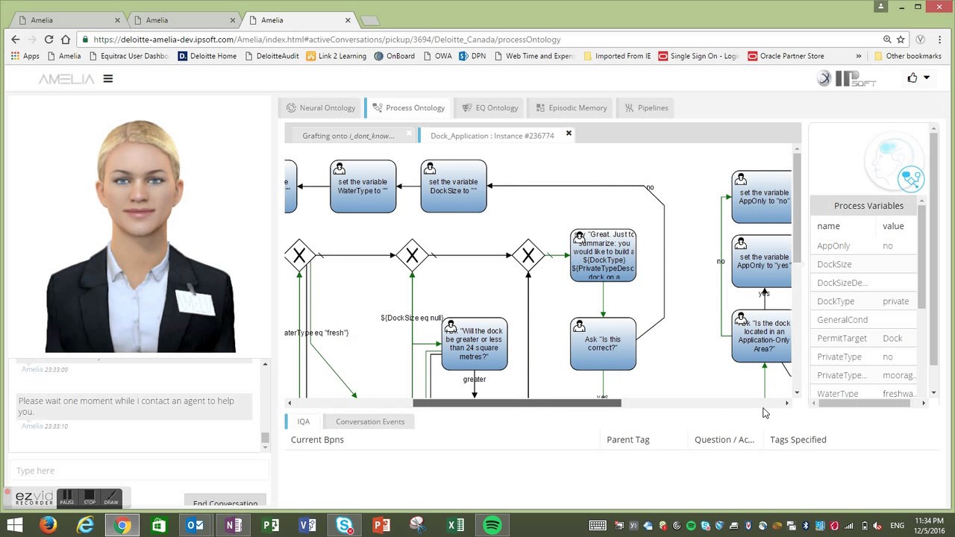Viewport: 955px width, 537px height.
Task: Click the diagram horizontal scrollbar thumb
Action: tap(516, 403)
